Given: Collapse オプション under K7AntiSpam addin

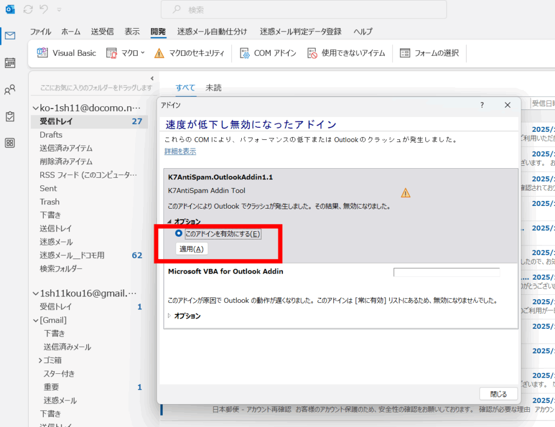Looking at the screenshot, I should pyautogui.click(x=169, y=222).
